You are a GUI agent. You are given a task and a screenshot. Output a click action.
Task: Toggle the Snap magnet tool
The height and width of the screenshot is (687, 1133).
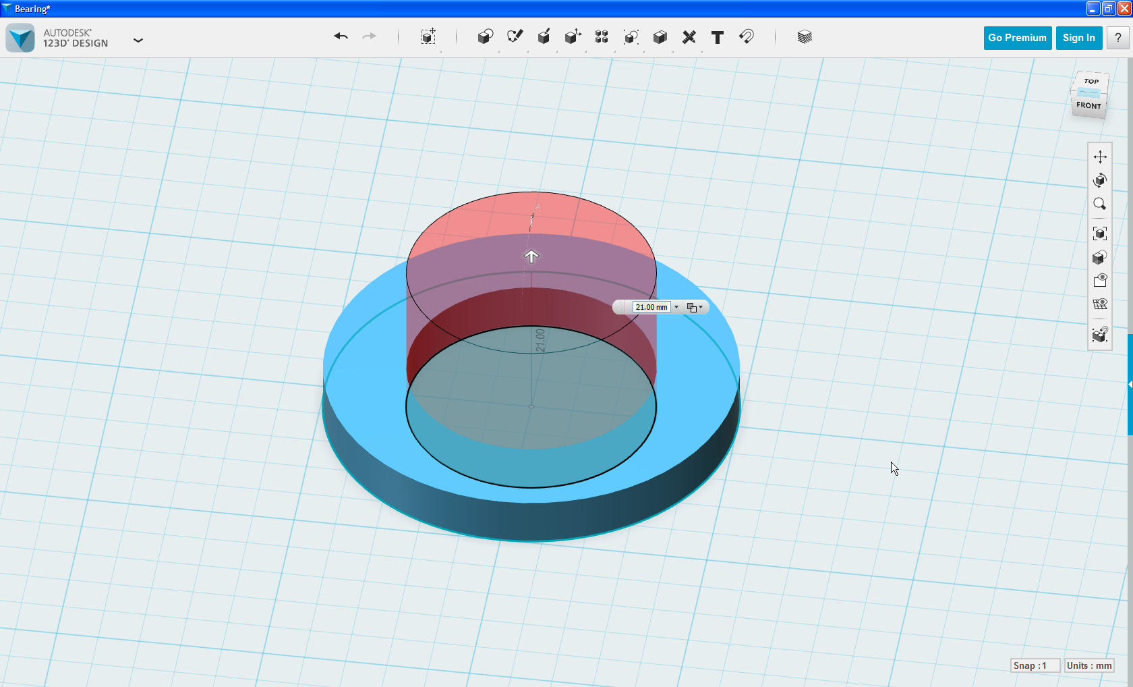tap(747, 36)
